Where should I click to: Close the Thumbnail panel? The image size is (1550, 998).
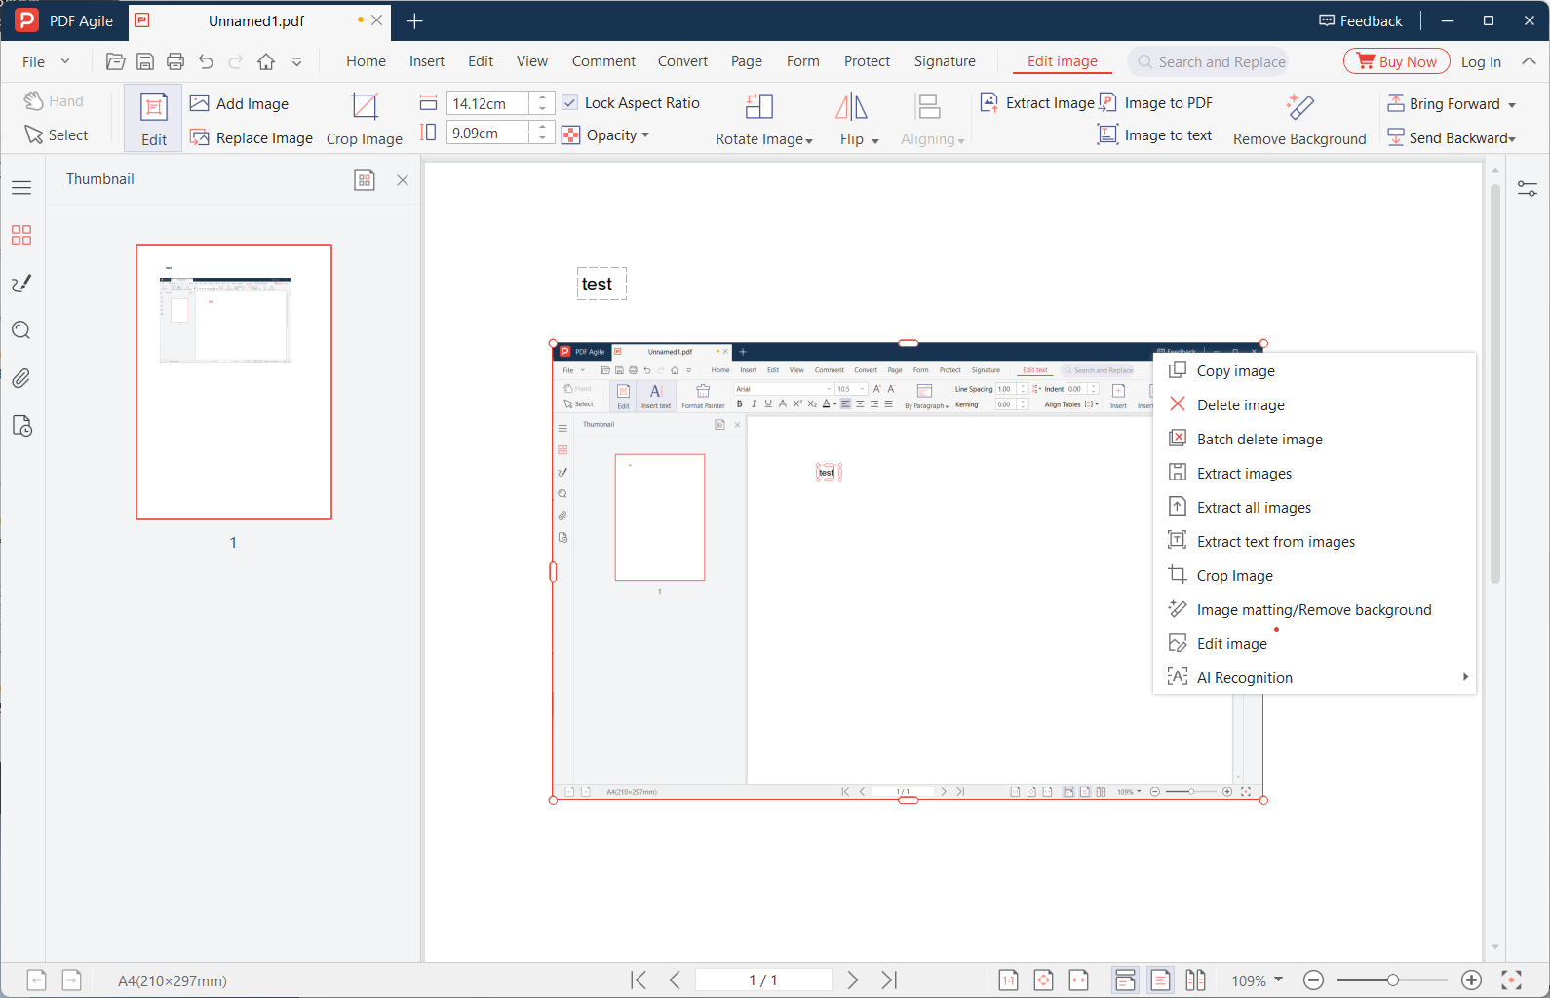(x=403, y=179)
